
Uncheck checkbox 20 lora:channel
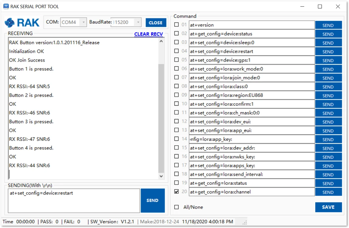176,192
